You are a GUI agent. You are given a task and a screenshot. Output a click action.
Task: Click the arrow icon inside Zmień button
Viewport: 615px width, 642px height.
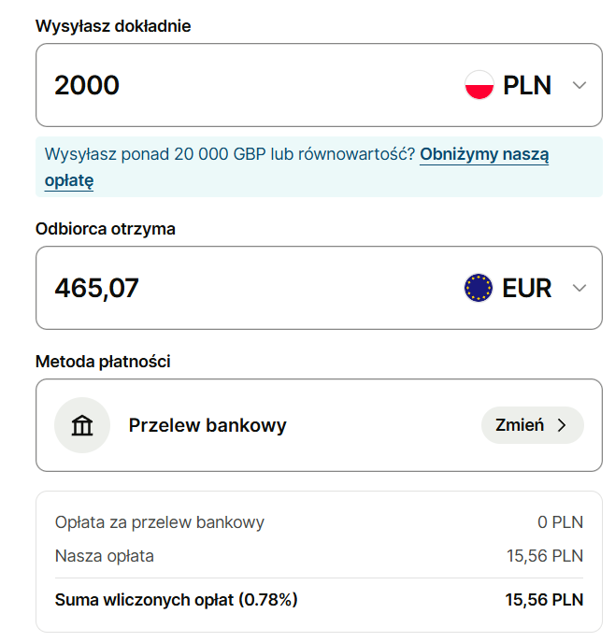click(x=562, y=425)
